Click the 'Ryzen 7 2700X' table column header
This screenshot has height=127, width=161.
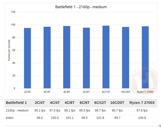point(142,103)
